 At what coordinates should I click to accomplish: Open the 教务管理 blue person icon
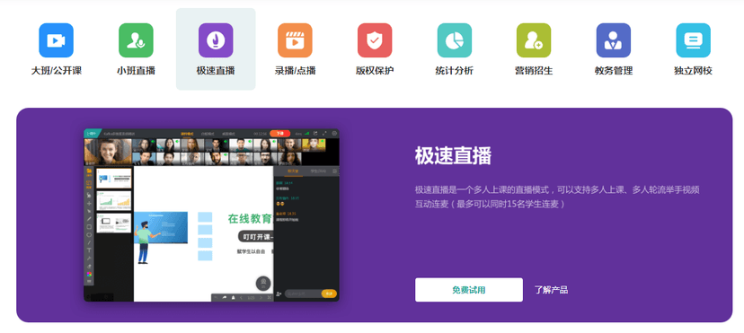(x=614, y=40)
